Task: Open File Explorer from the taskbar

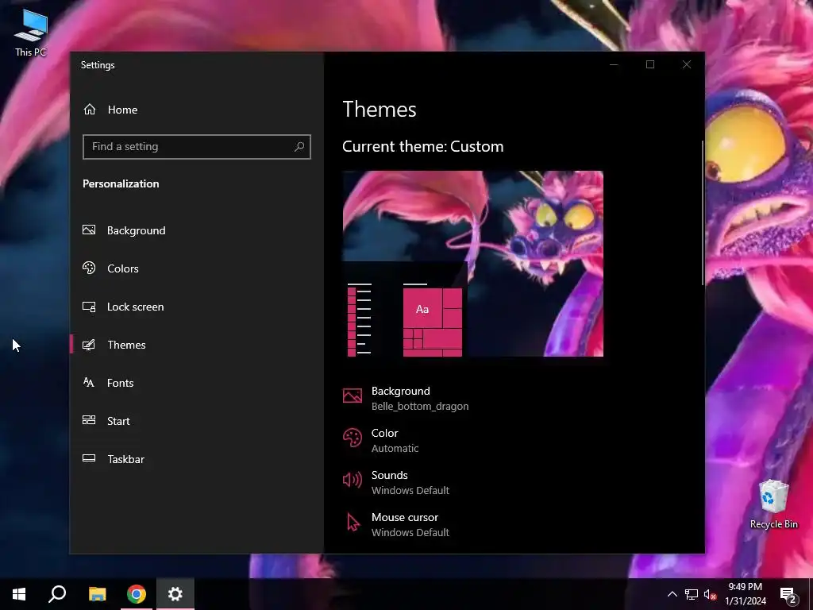Action: [x=97, y=594]
